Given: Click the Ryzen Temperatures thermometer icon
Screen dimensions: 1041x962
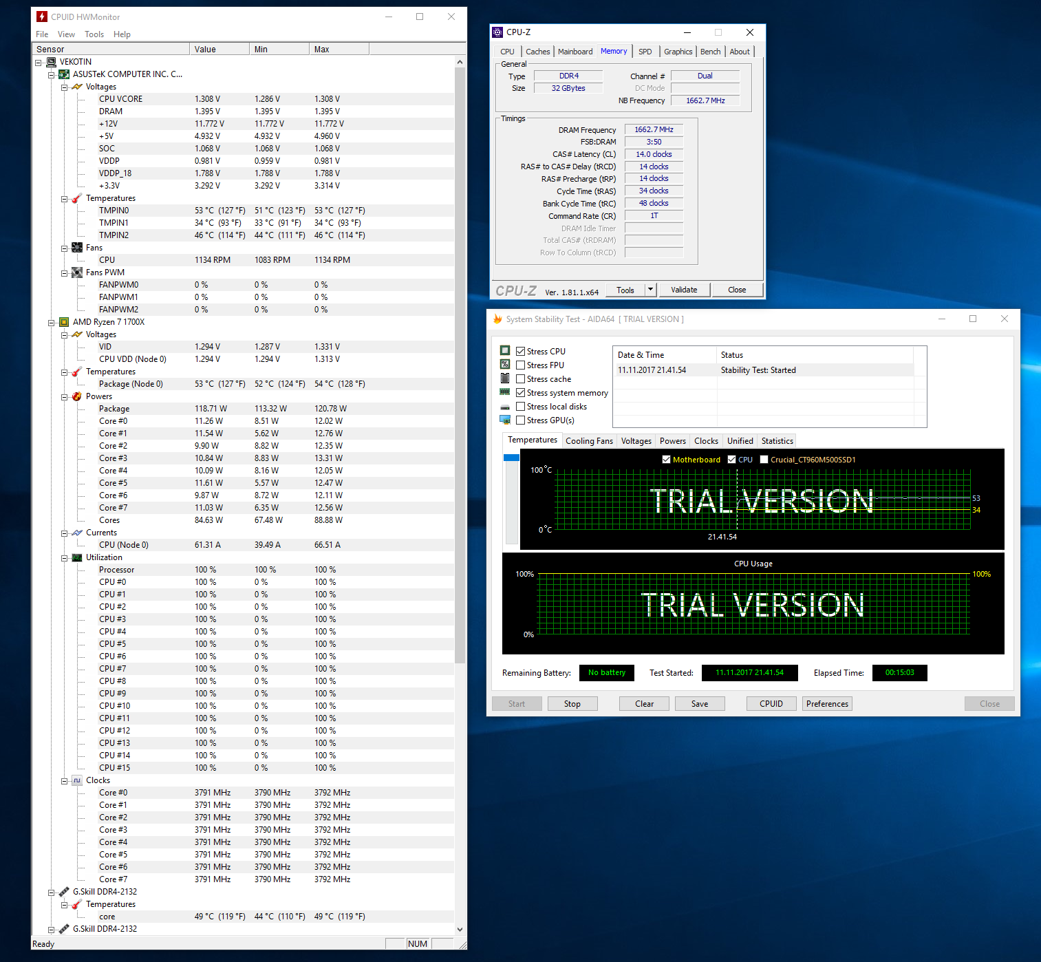Looking at the screenshot, I should tap(77, 372).
